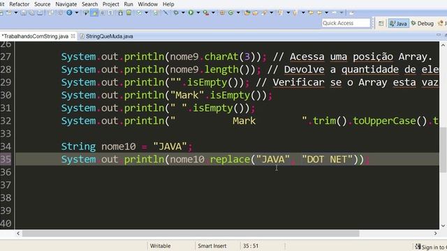Open the Next Annotation dropdown arrow

288,13
